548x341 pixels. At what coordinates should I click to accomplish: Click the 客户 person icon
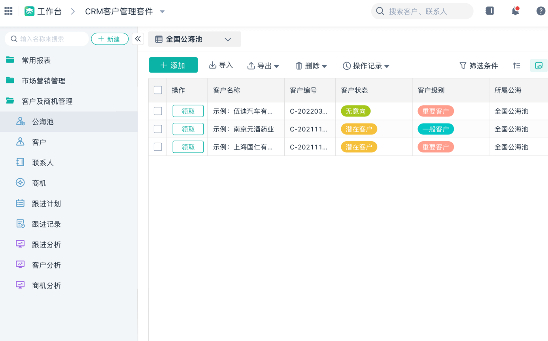pyautogui.click(x=20, y=142)
